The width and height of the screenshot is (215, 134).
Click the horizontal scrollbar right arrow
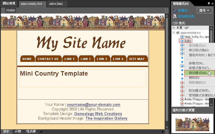click(x=163, y=132)
